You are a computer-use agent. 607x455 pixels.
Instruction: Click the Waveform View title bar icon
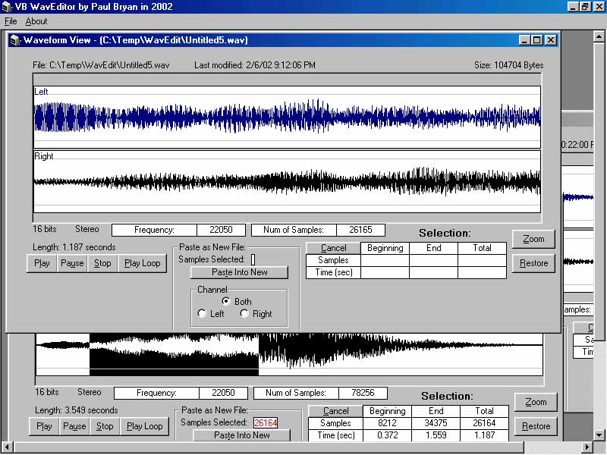15,40
